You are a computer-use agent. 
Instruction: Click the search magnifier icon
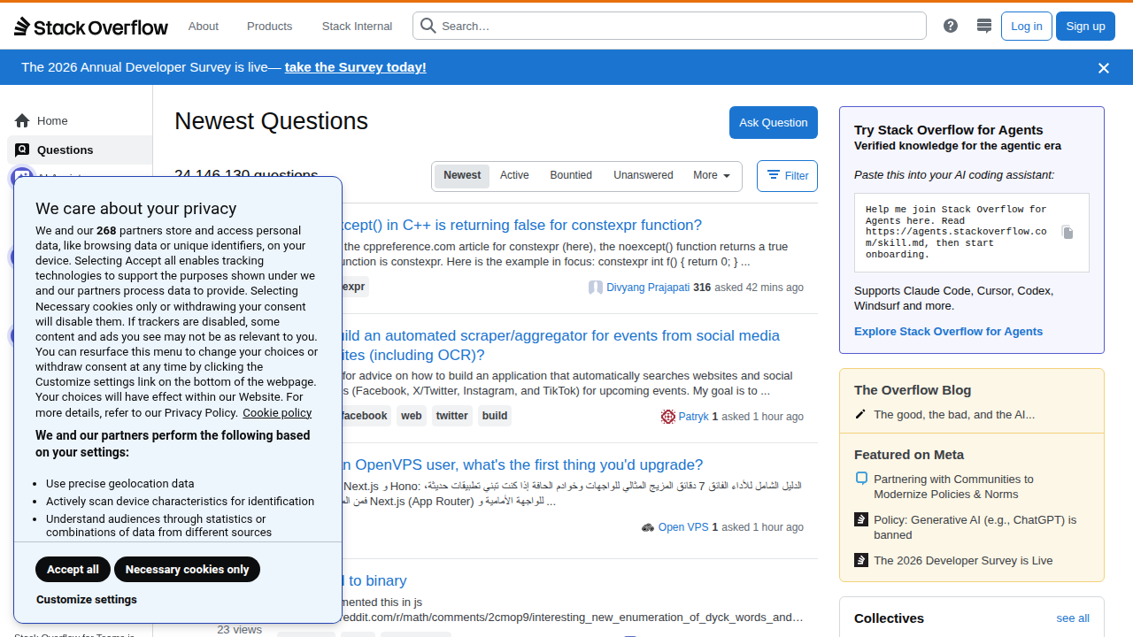click(428, 26)
